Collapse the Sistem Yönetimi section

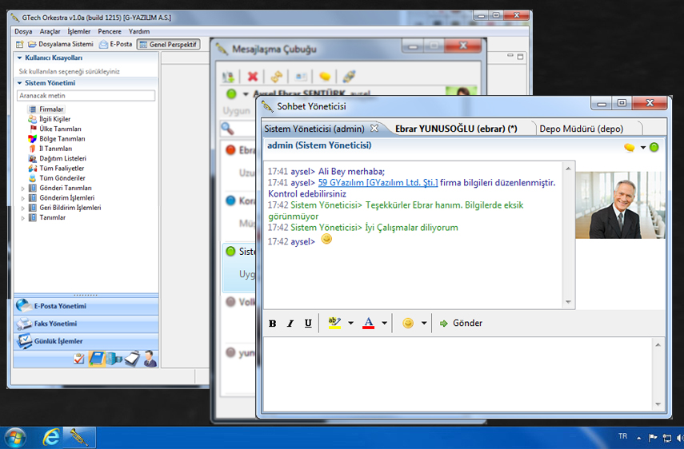tap(18, 82)
